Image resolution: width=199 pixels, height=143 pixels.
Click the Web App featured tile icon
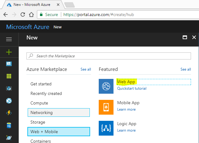tap(106, 86)
